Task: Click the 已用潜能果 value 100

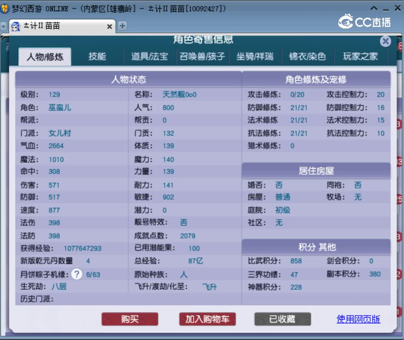Action: click(x=194, y=249)
